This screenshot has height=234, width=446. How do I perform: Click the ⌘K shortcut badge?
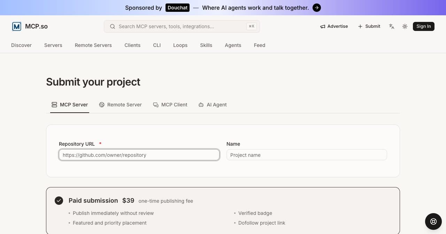coord(252,26)
